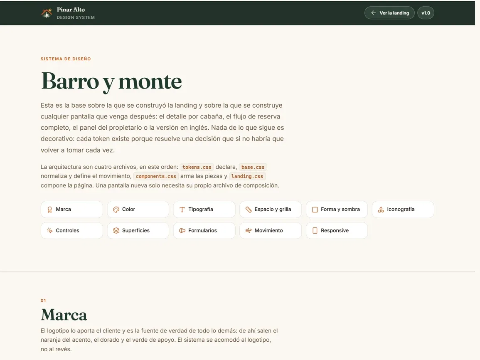Click the ribbon icon beside Marca
The height and width of the screenshot is (360, 480).
pyautogui.click(x=49, y=210)
